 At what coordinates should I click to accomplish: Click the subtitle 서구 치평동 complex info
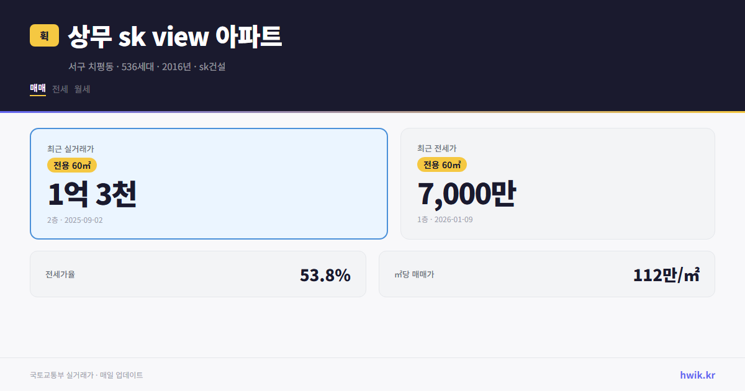[148, 66]
